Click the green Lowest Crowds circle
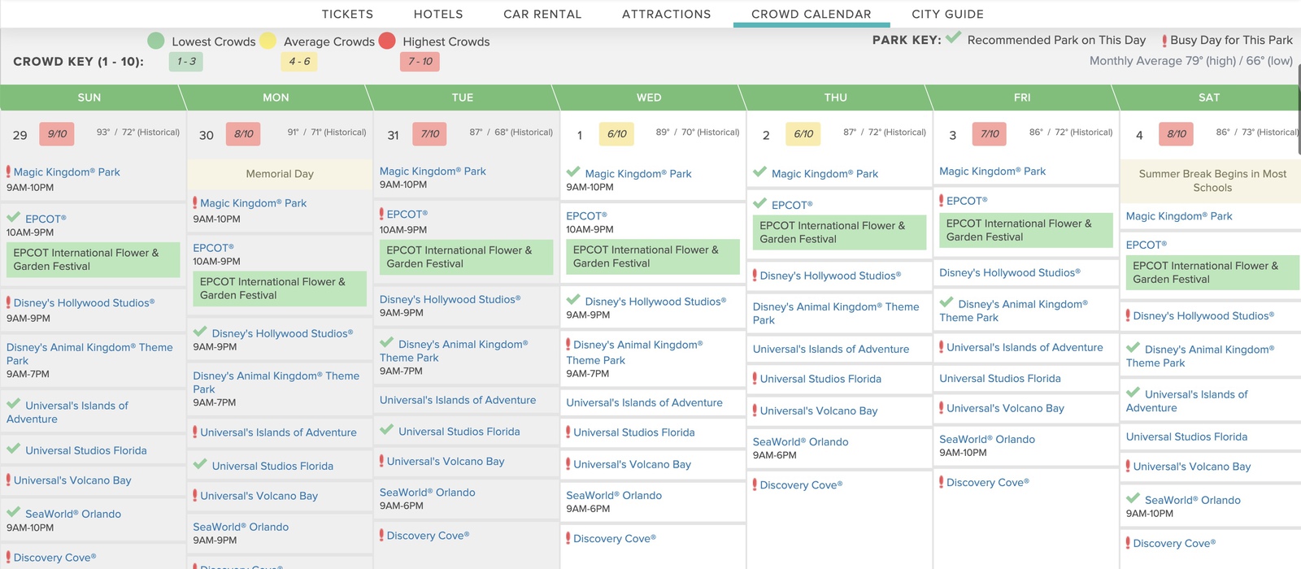 (156, 41)
